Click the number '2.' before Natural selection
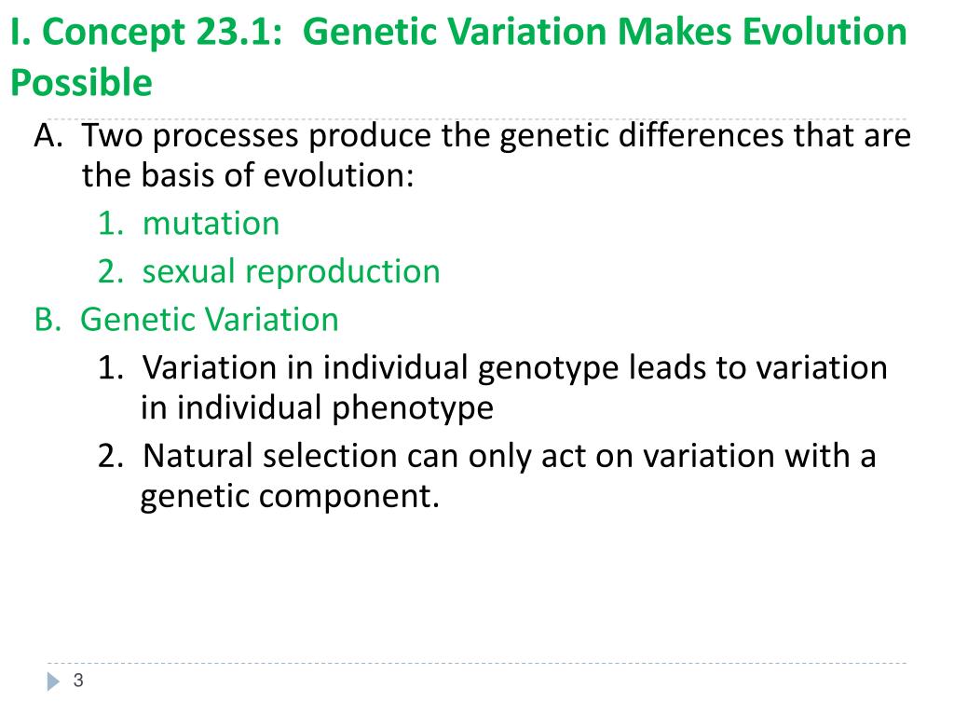Image resolution: width=954 pixels, height=716 pixels. click(111, 456)
